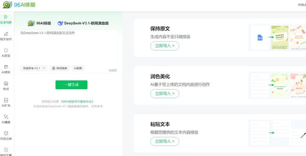Click 立即导入 under 润色美化
This screenshot has height=156, width=306.
pyautogui.click(x=165, y=94)
